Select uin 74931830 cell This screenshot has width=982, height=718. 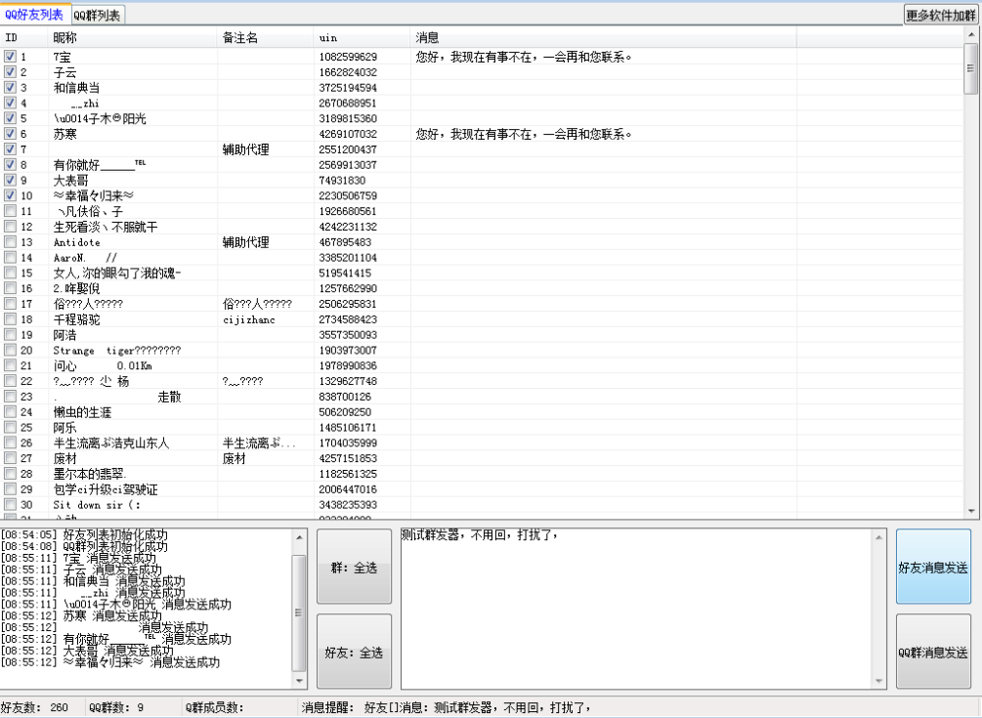pyautogui.click(x=343, y=181)
